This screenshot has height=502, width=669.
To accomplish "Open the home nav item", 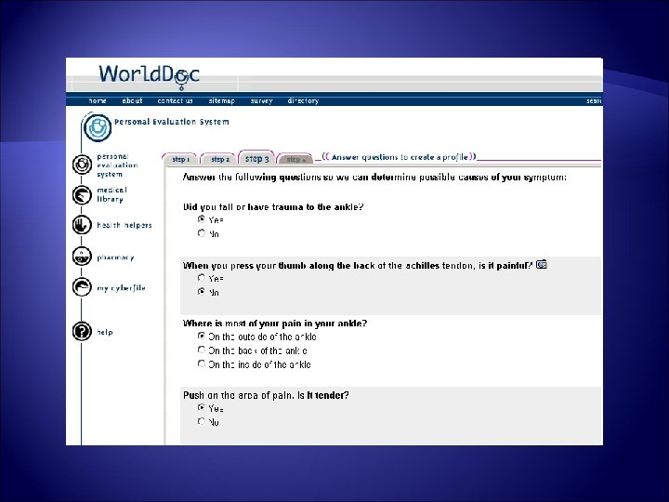I will click(98, 100).
